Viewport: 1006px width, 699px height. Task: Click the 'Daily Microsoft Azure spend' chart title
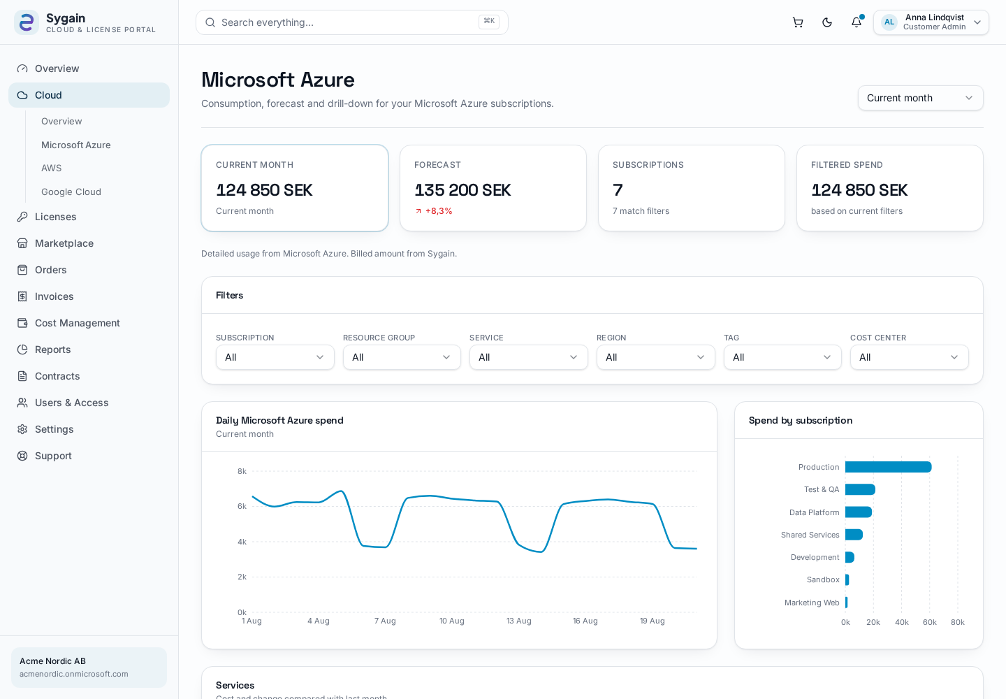click(x=279, y=420)
